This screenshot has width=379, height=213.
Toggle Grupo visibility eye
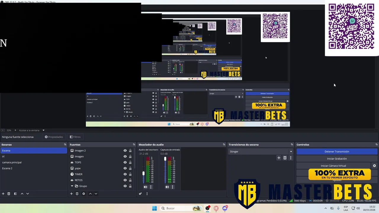(x=125, y=186)
